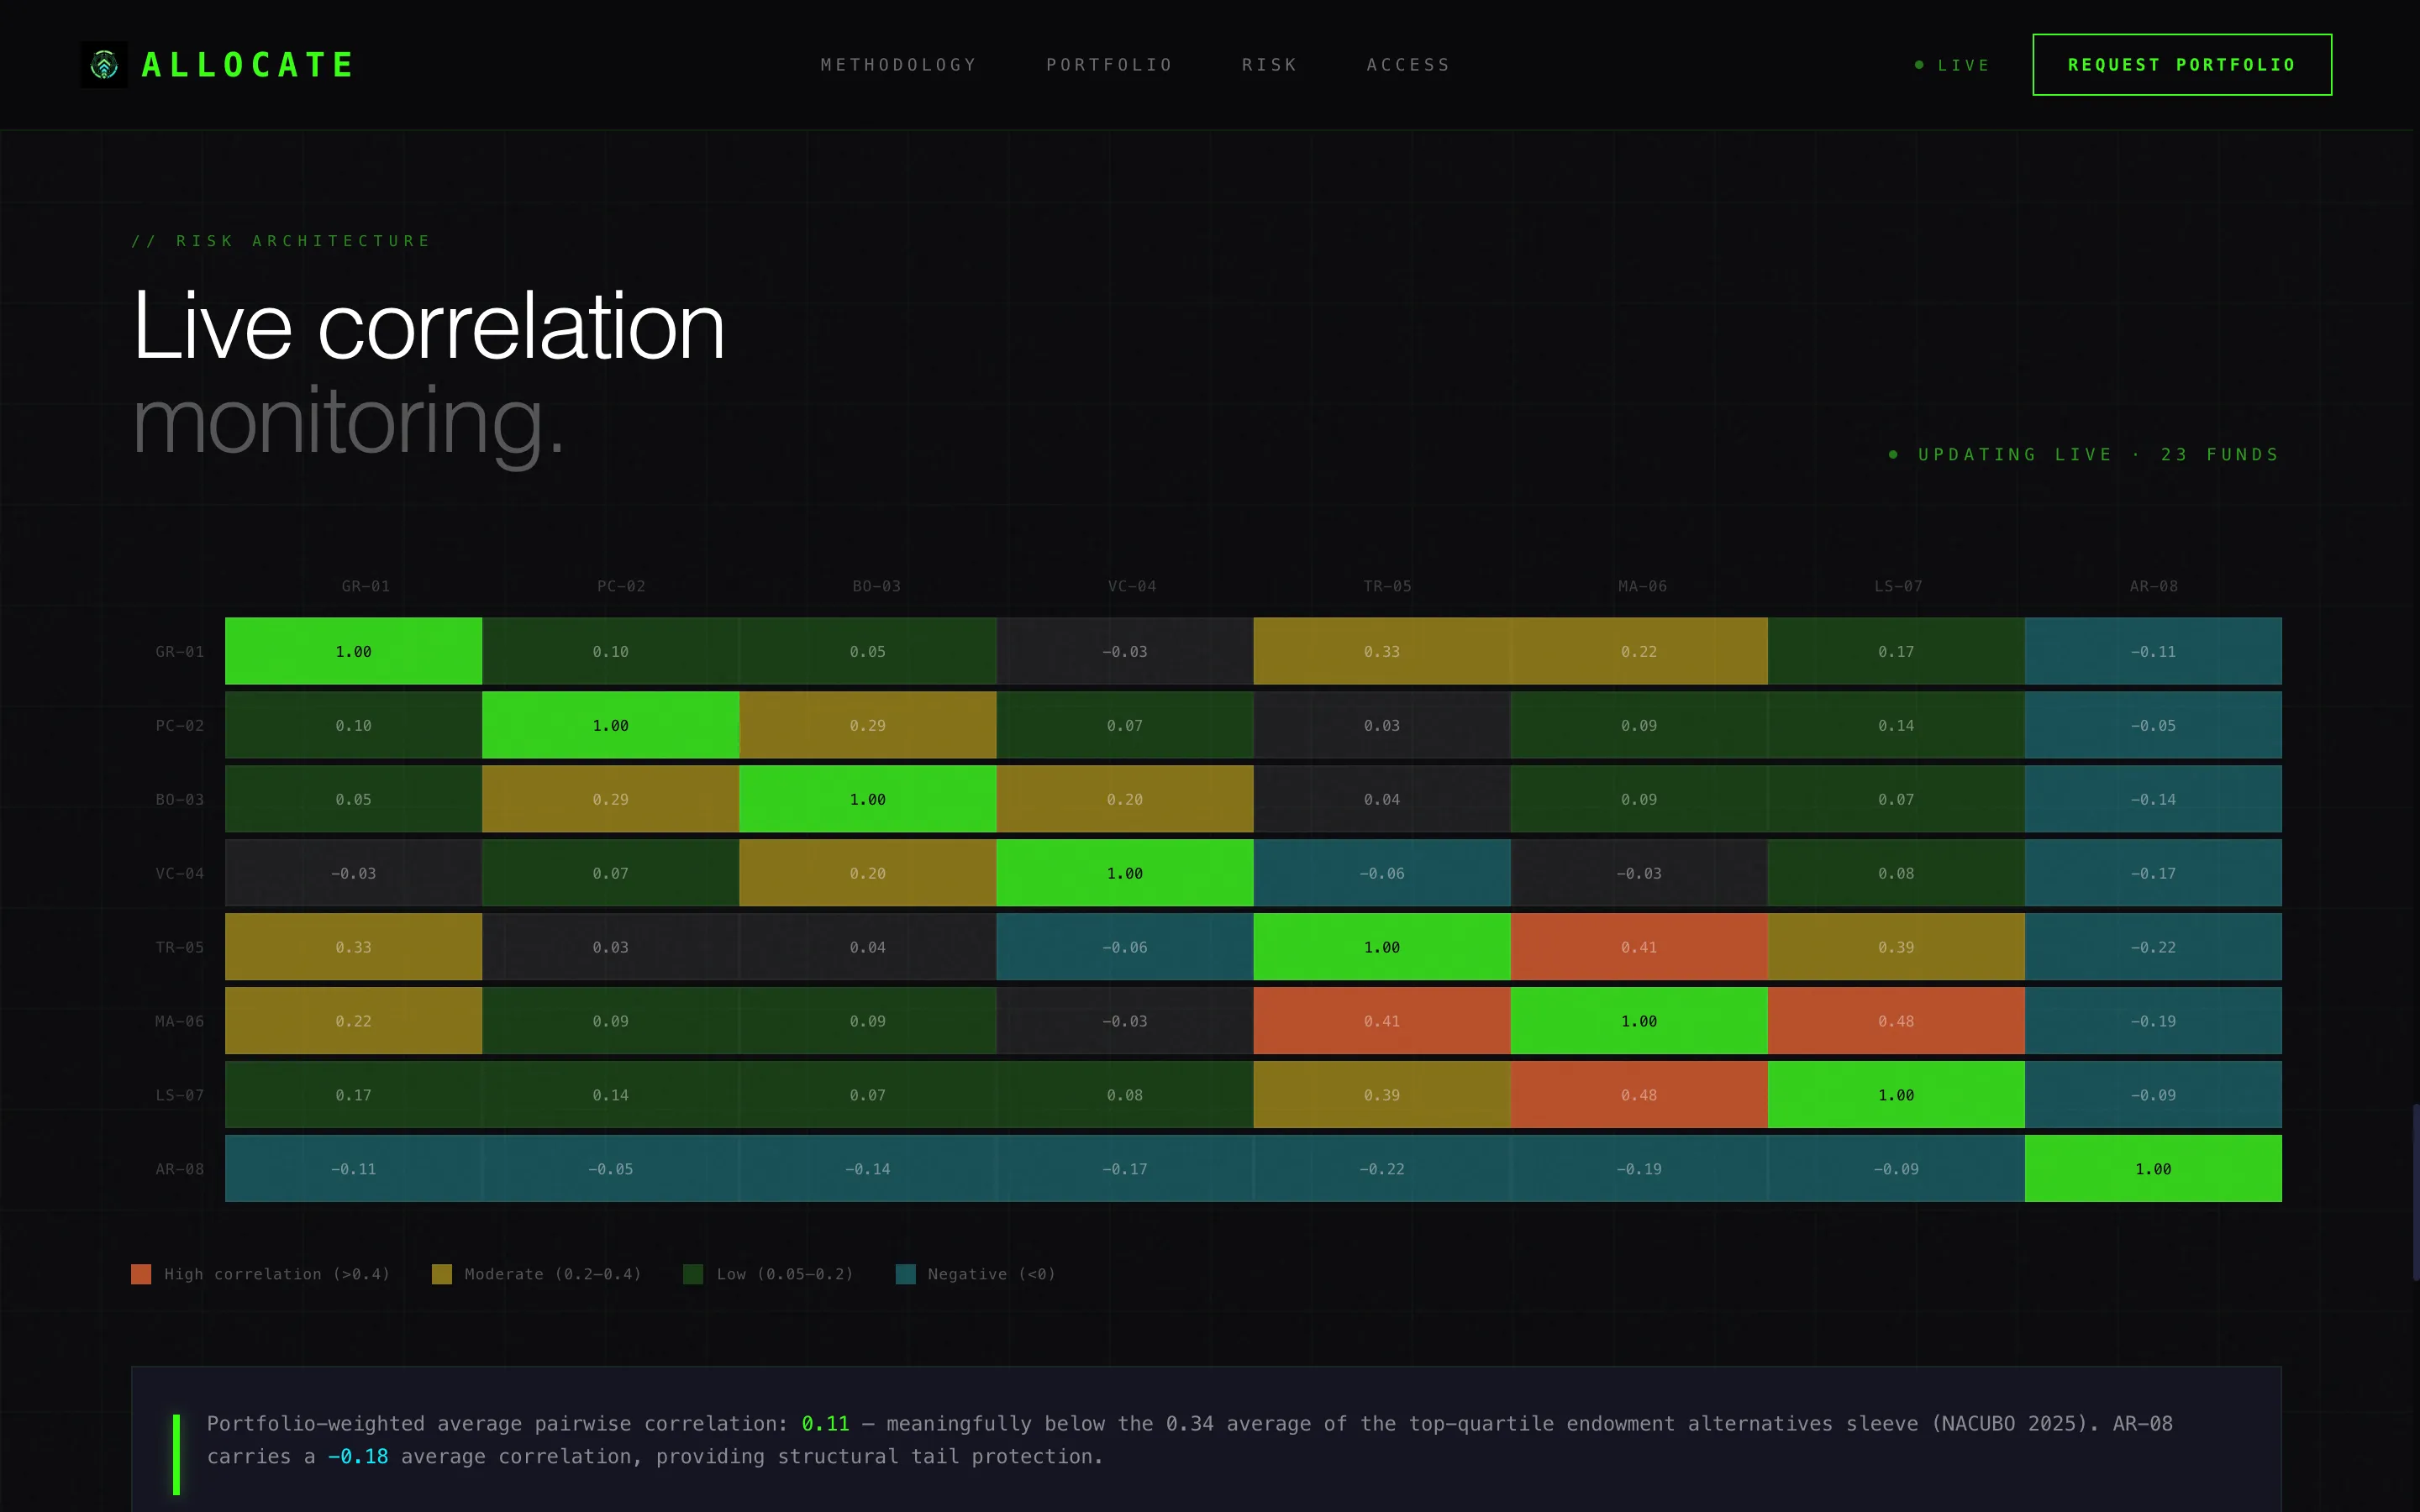Click the ALLOCATE brand wordmark
2420x1512 pixels.
248,65
